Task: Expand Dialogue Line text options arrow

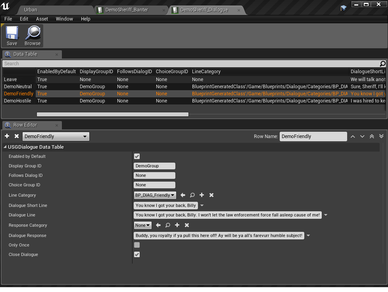Action: click(x=326, y=215)
